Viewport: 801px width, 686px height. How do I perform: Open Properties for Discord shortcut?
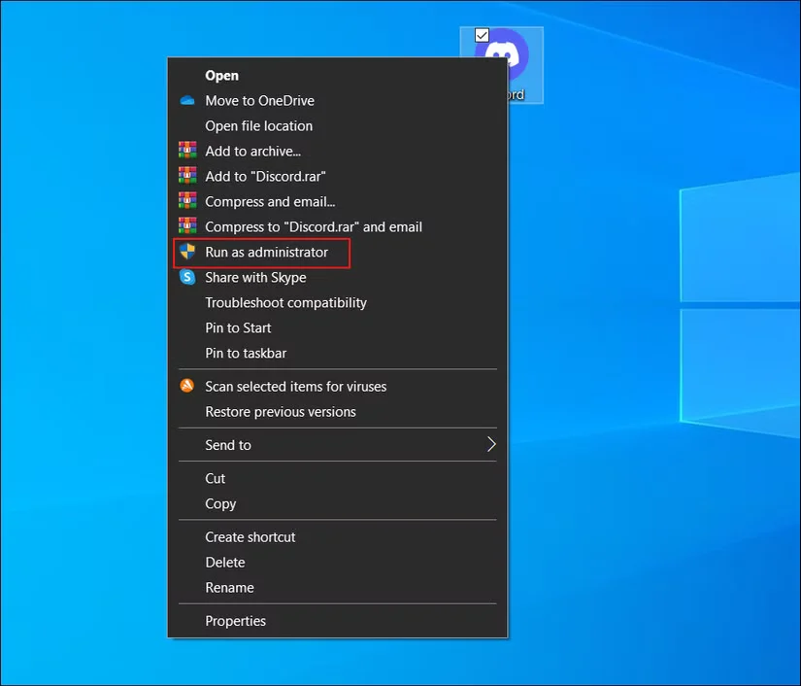point(235,621)
